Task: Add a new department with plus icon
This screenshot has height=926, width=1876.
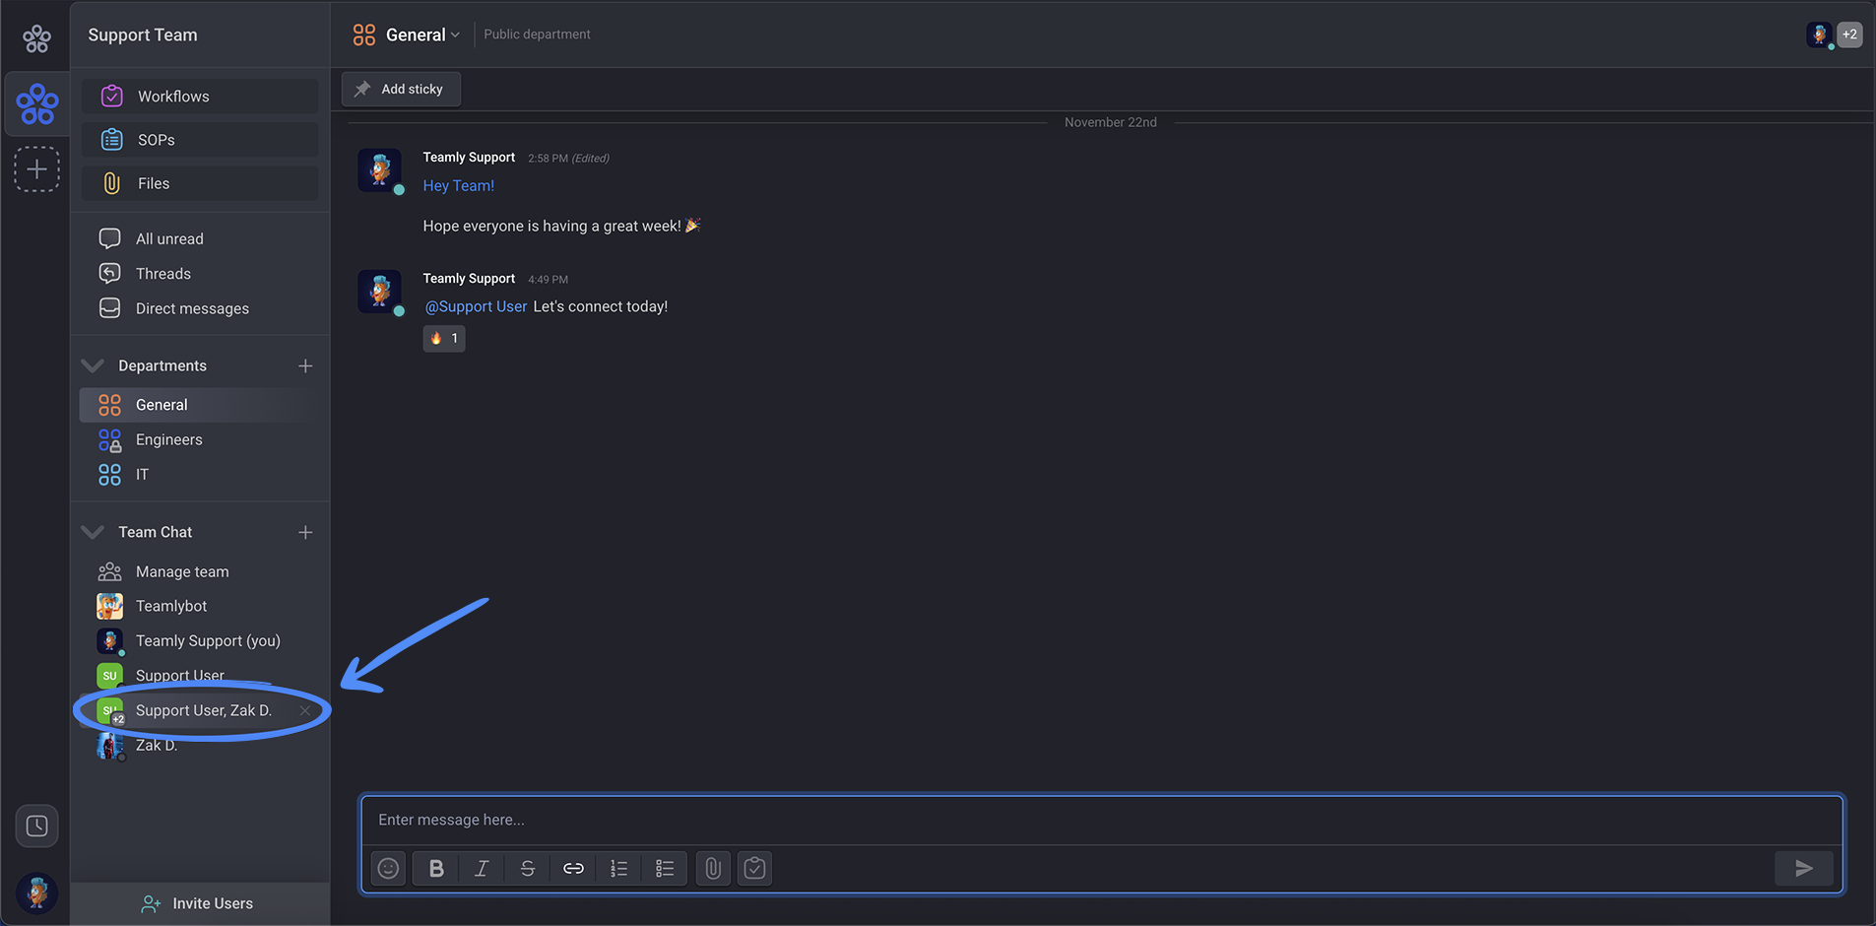Action: 305,365
